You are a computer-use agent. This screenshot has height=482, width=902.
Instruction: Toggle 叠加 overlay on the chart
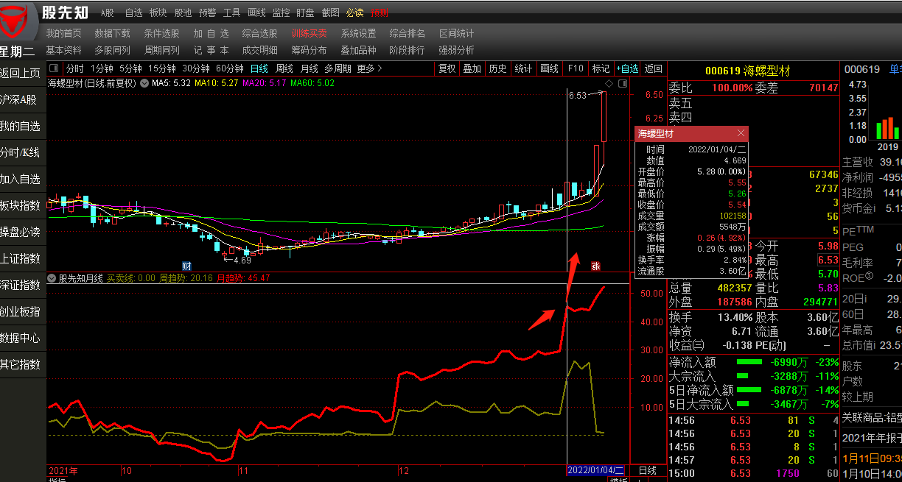pyautogui.click(x=472, y=68)
